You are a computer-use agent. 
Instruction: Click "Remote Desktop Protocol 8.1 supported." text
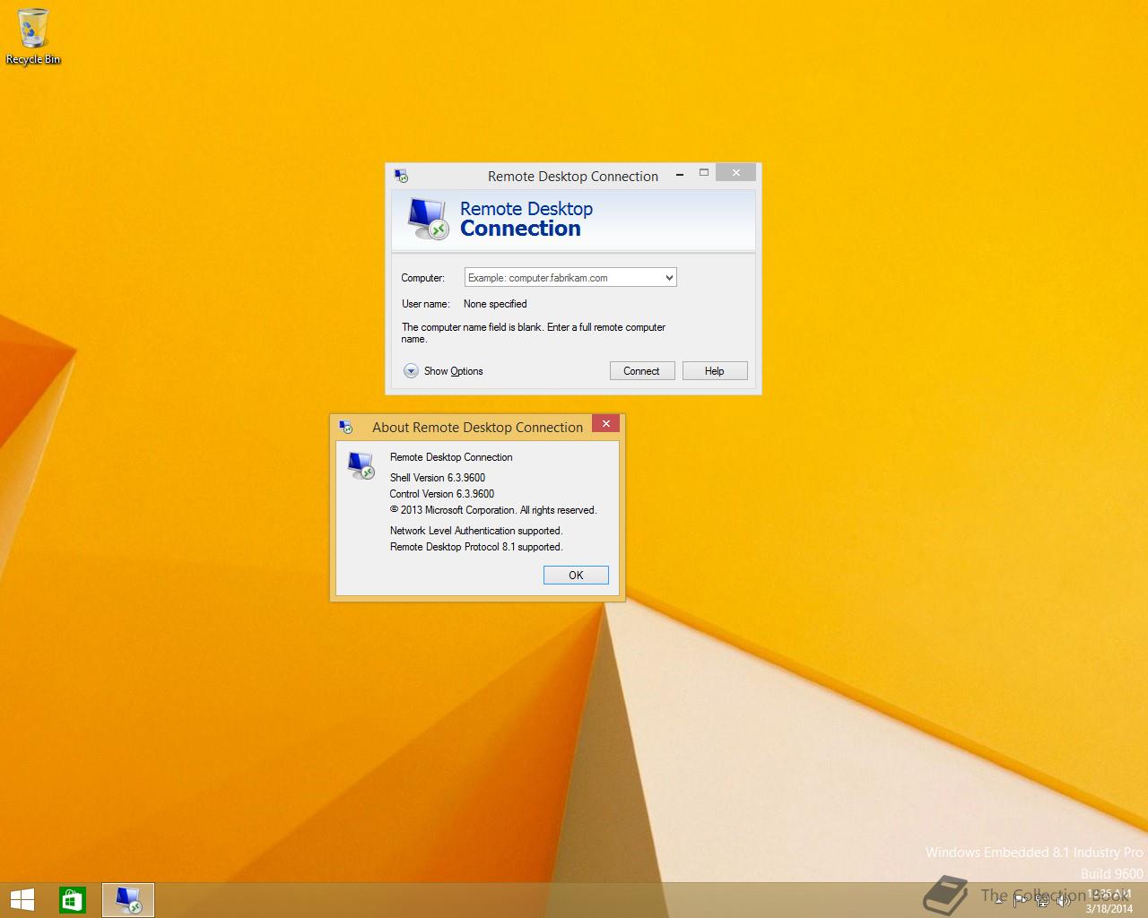pos(476,547)
